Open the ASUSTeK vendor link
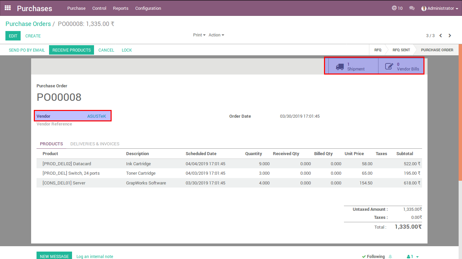The image size is (462, 259). tap(96, 116)
